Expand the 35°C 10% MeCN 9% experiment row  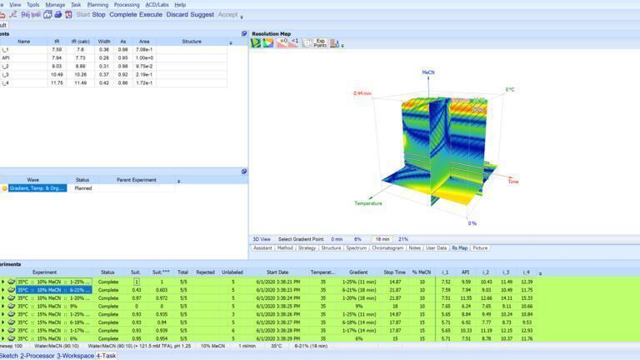point(2,306)
